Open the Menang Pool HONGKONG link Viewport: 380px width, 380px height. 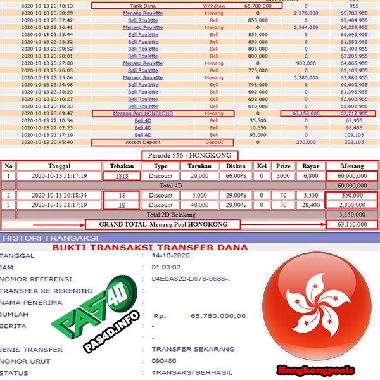143,113
